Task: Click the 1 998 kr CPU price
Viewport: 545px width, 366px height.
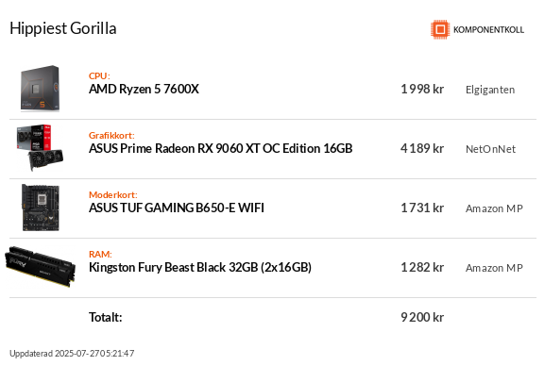Action: (x=422, y=89)
